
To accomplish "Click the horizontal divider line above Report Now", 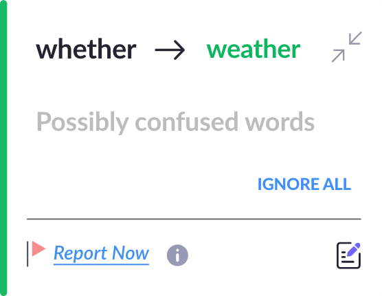I will [x=194, y=219].
